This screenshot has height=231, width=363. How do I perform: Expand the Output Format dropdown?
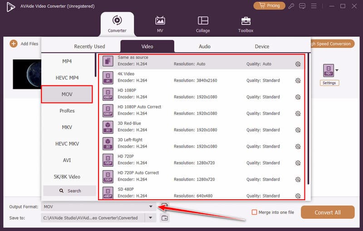(x=151, y=206)
